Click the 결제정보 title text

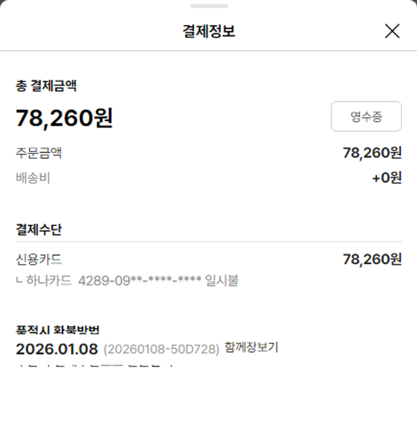209,31
